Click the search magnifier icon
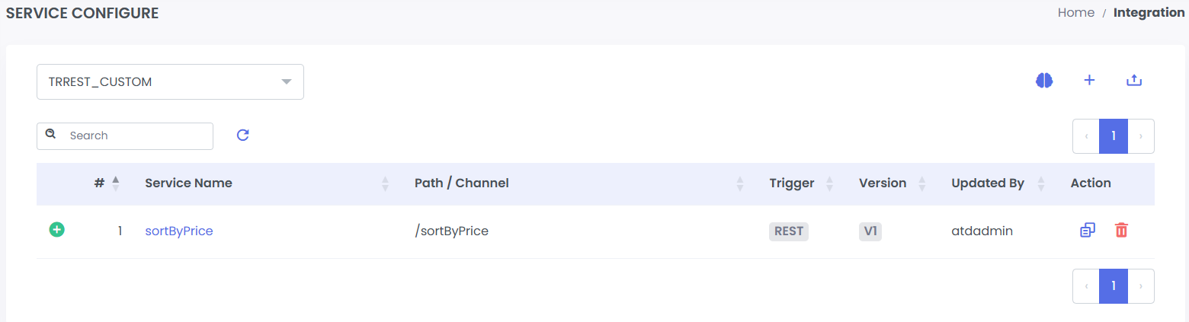 pos(51,135)
